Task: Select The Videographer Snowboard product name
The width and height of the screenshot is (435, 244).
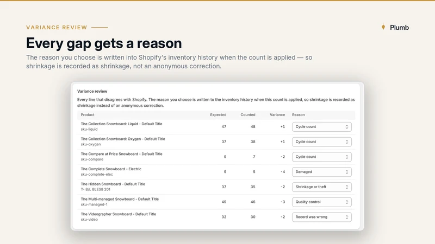Action: tap(119, 214)
